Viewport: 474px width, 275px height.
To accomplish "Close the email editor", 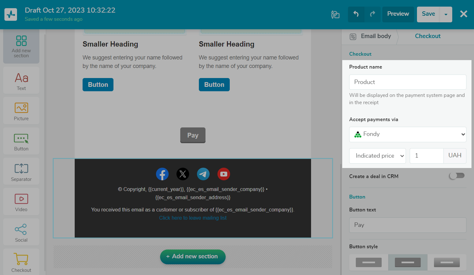I will (x=464, y=14).
